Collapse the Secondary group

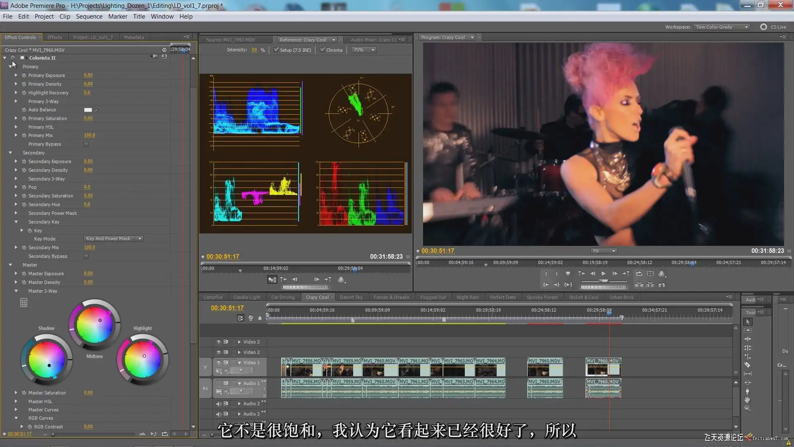[x=10, y=153]
